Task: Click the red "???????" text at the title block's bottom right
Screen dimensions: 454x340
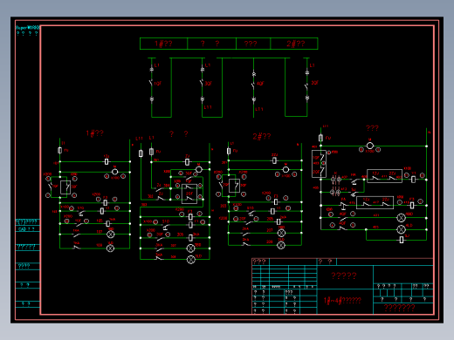Action: pyautogui.click(x=399, y=308)
